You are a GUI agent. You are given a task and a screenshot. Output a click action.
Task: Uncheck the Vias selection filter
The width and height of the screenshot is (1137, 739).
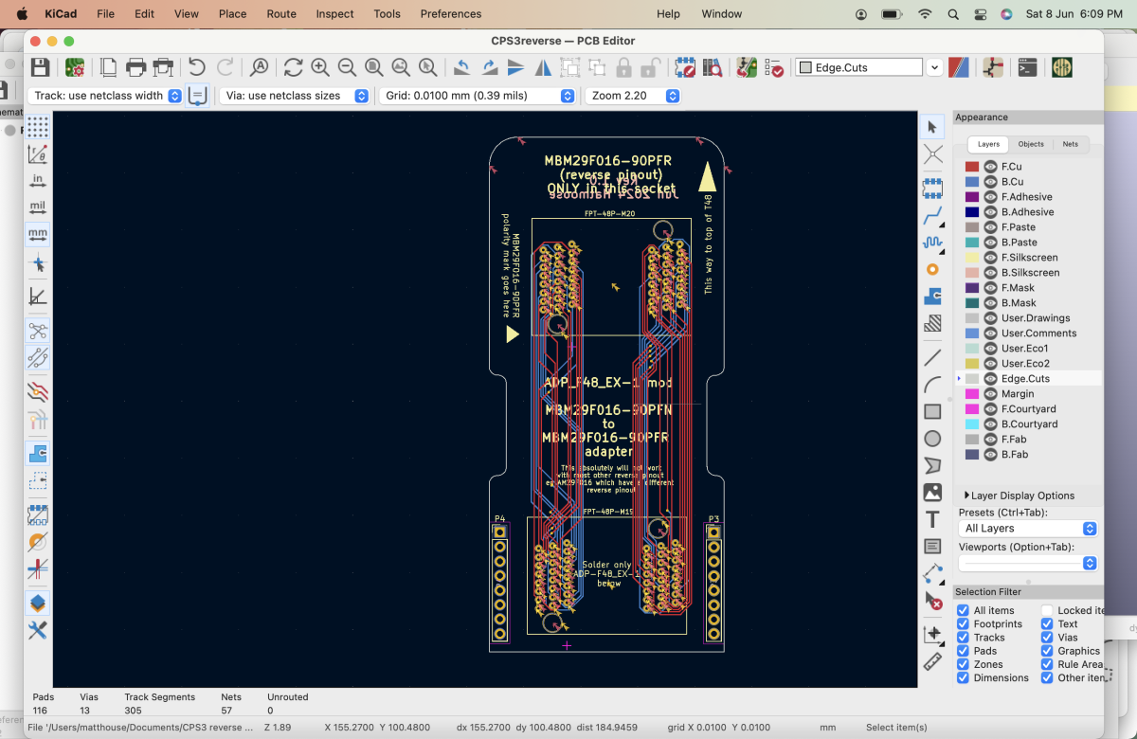(1047, 638)
